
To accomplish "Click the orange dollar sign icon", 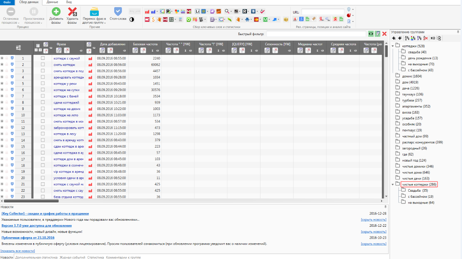I will click(x=153, y=19).
